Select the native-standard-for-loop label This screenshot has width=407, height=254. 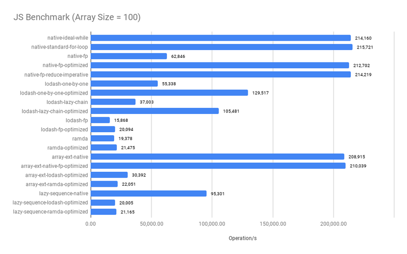point(60,47)
